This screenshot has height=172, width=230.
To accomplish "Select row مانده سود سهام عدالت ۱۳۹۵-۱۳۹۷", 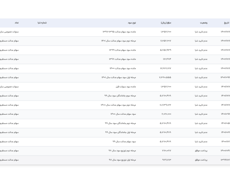I will 119,32.
